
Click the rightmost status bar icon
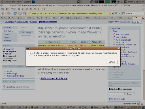coord(142,104)
